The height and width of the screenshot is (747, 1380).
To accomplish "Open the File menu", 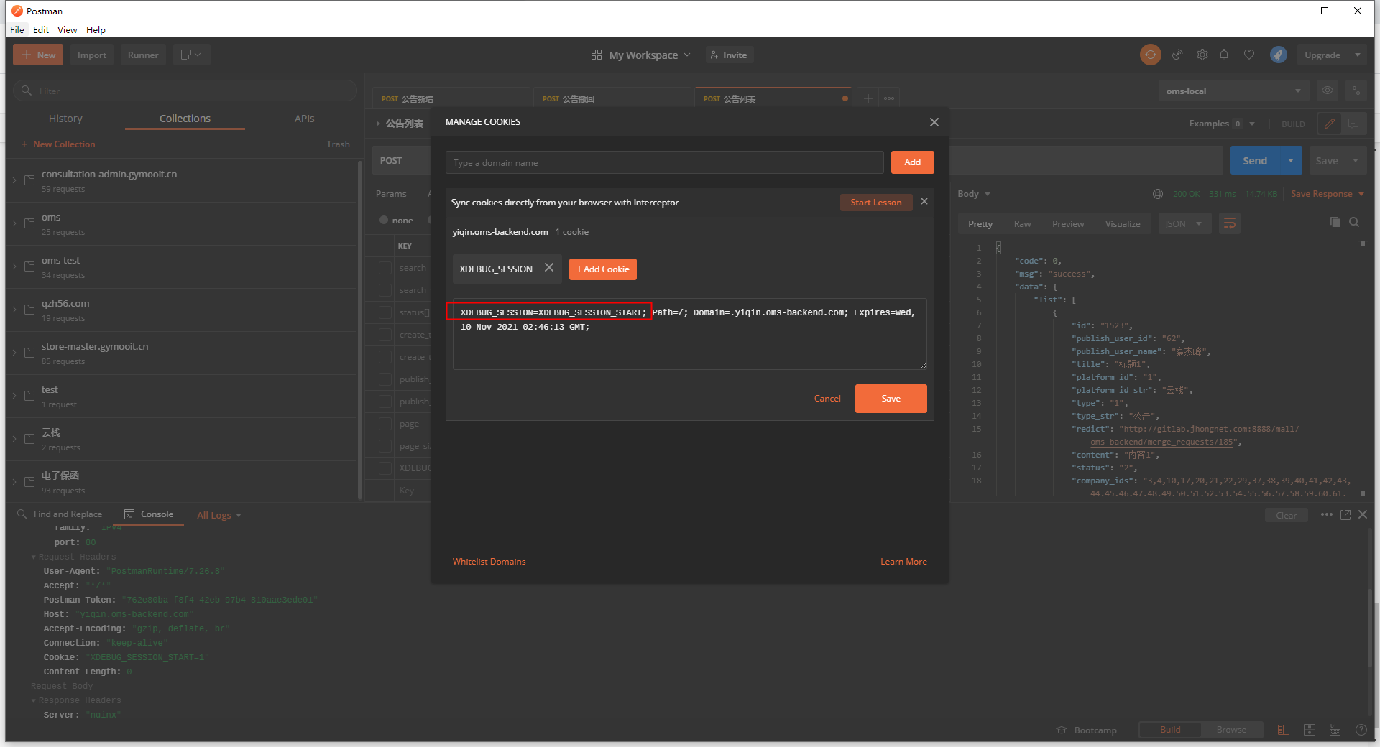I will pyautogui.click(x=17, y=29).
